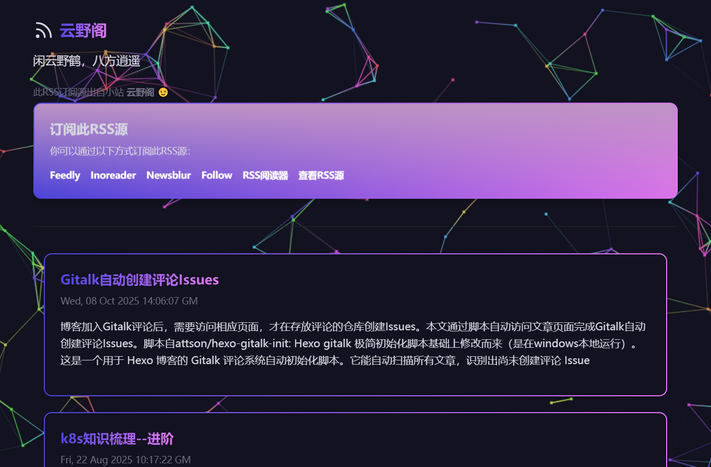Open the RSS阅读器 link
This screenshot has height=467, width=711.
[265, 175]
